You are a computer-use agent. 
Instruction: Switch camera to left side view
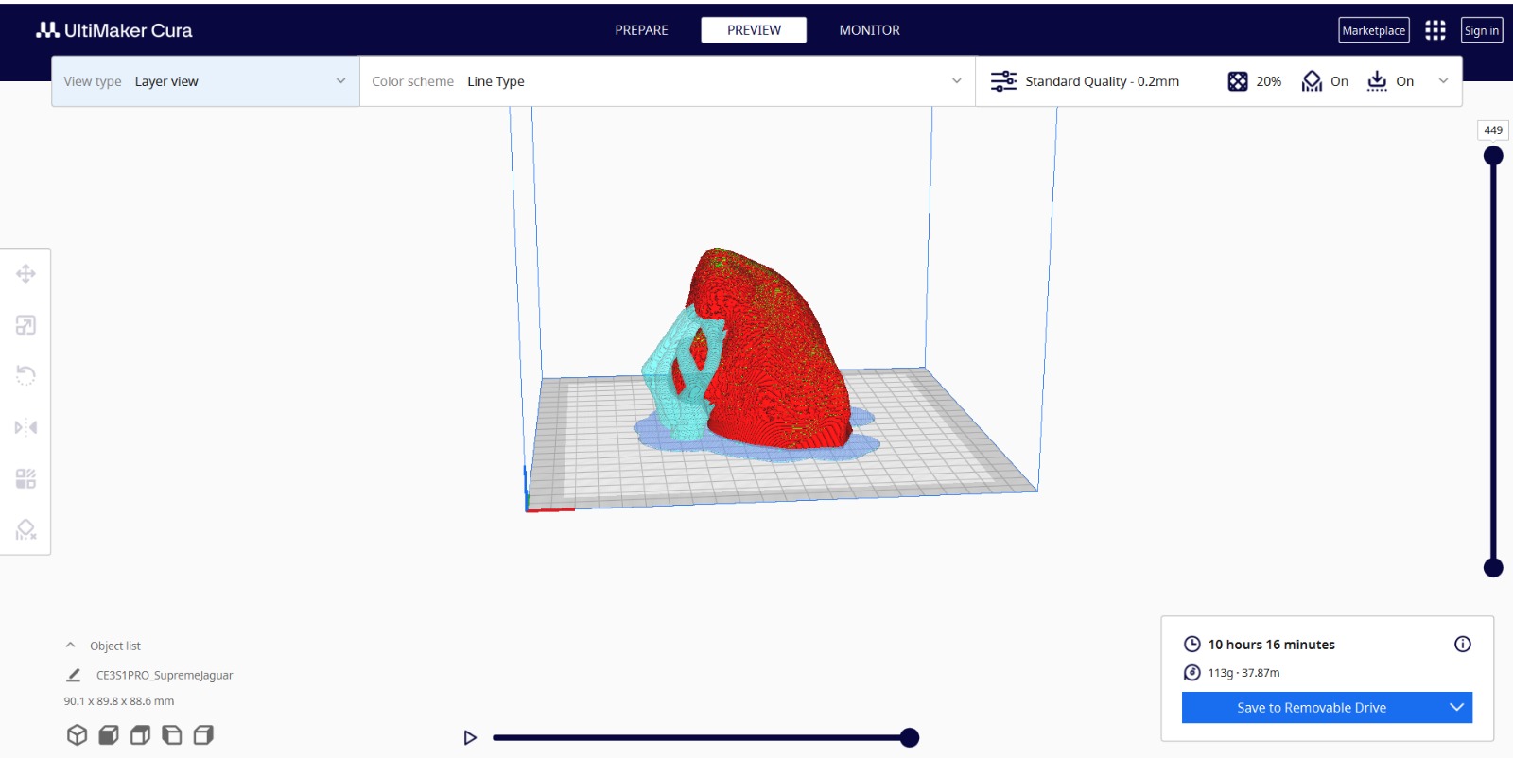pos(172,734)
